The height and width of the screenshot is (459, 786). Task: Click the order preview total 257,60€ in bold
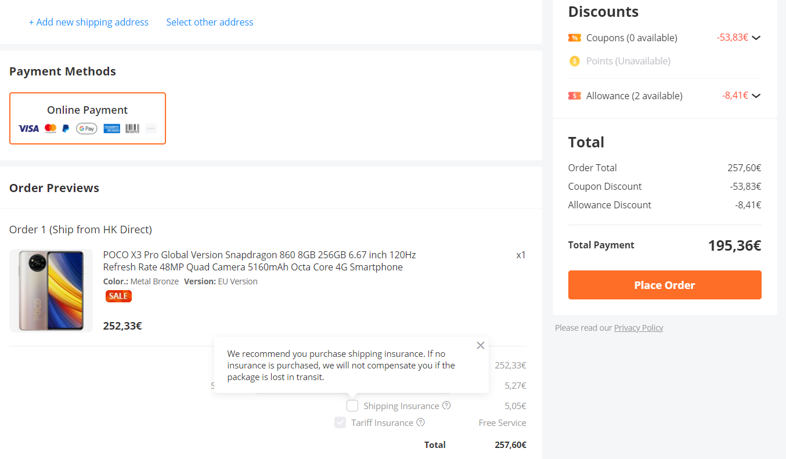[510, 445]
